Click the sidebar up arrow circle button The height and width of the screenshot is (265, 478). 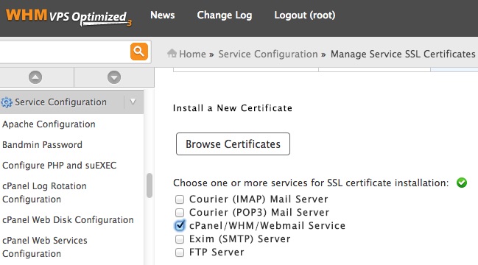click(35, 77)
